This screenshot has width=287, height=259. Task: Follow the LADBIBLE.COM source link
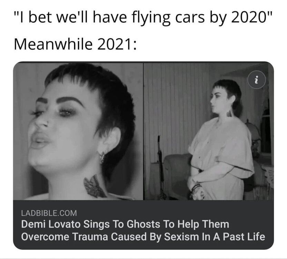(x=49, y=213)
